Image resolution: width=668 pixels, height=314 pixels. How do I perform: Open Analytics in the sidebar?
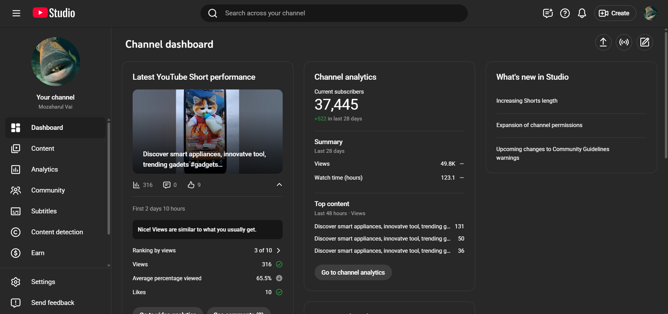(45, 170)
